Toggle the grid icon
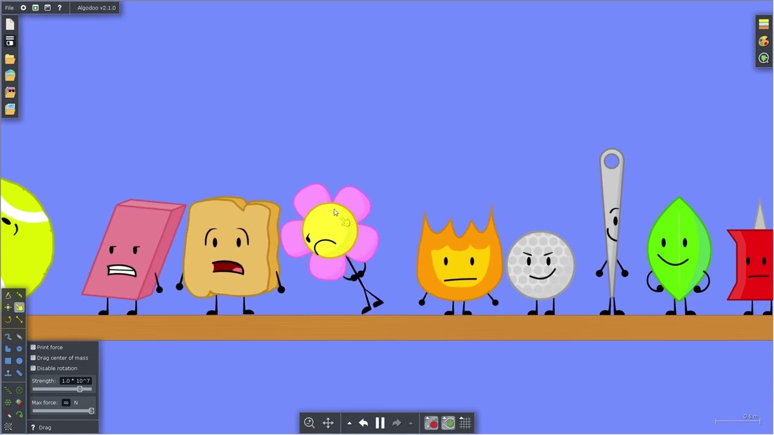The image size is (774, 435). coord(465,423)
